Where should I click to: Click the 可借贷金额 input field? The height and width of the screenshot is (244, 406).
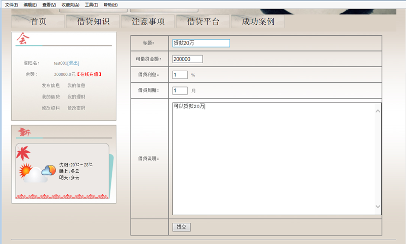(x=187, y=59)
